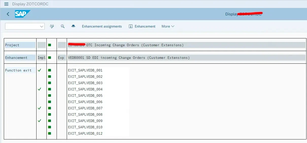Expand the More menu

tap(168, 26)
